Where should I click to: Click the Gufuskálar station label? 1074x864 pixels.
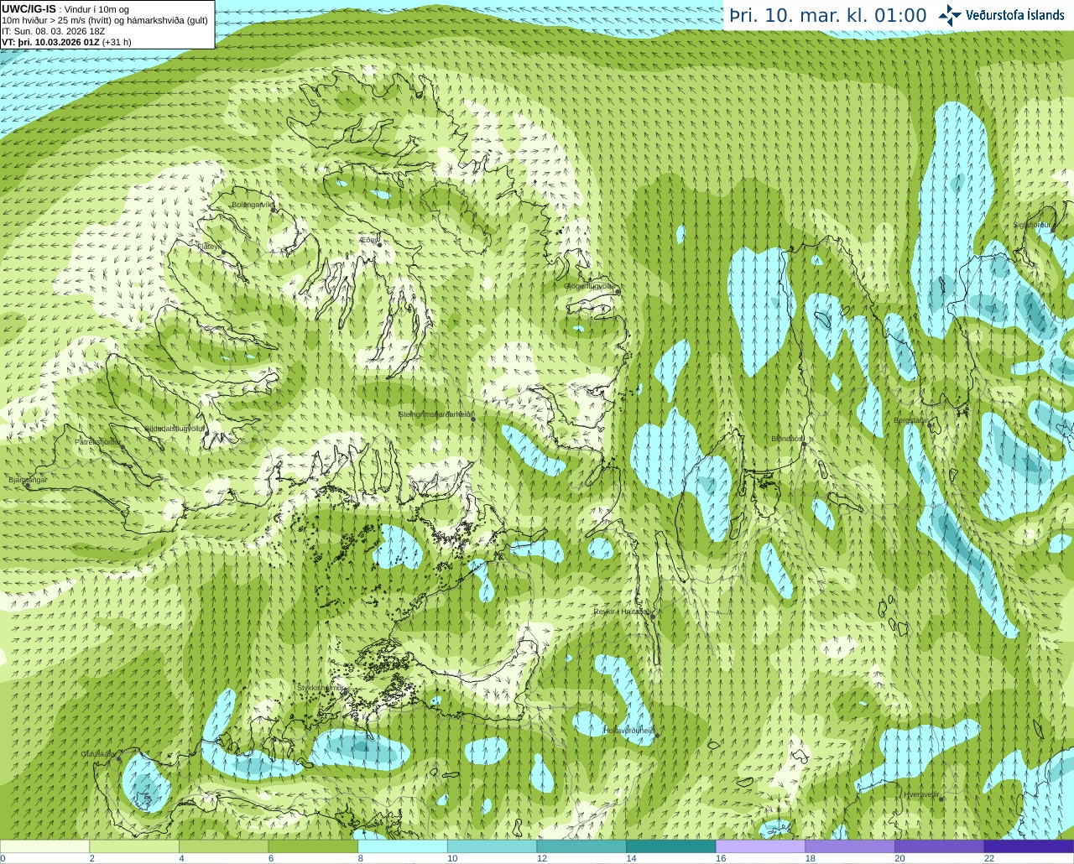click(x=98, y=754)
